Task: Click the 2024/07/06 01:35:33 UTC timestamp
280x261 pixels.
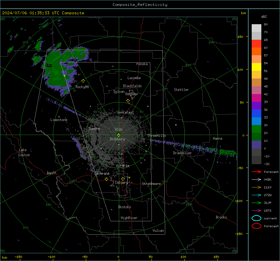Action: pos(31,13)
